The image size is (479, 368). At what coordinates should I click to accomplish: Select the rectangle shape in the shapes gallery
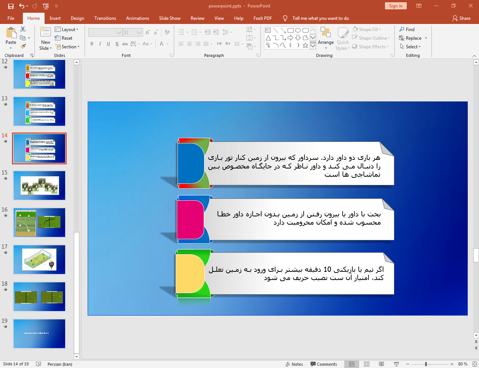click(291, 30)
